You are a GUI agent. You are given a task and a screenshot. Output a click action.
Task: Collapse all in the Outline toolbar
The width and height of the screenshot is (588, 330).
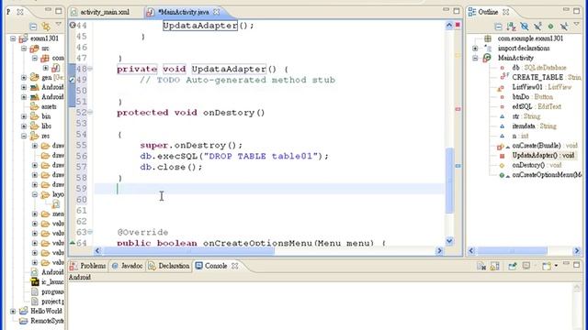[498, 27]
